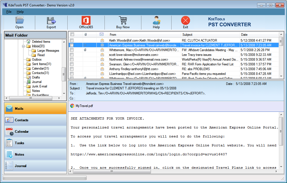Check the Swanson, Glen email checkbox
Image resolution: width=287 pixels, height=183 pixels.
coord(72,64)
